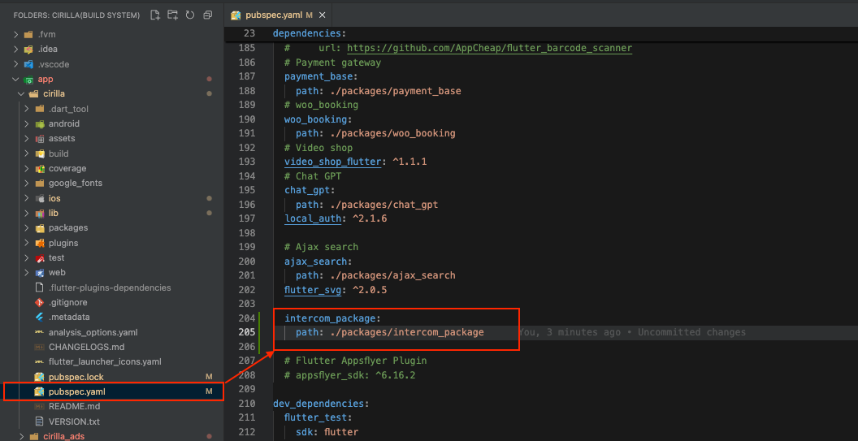Select CHANGELOGS.md in the explorer
The width and height of the screenshot is (858, 441).
85,347
